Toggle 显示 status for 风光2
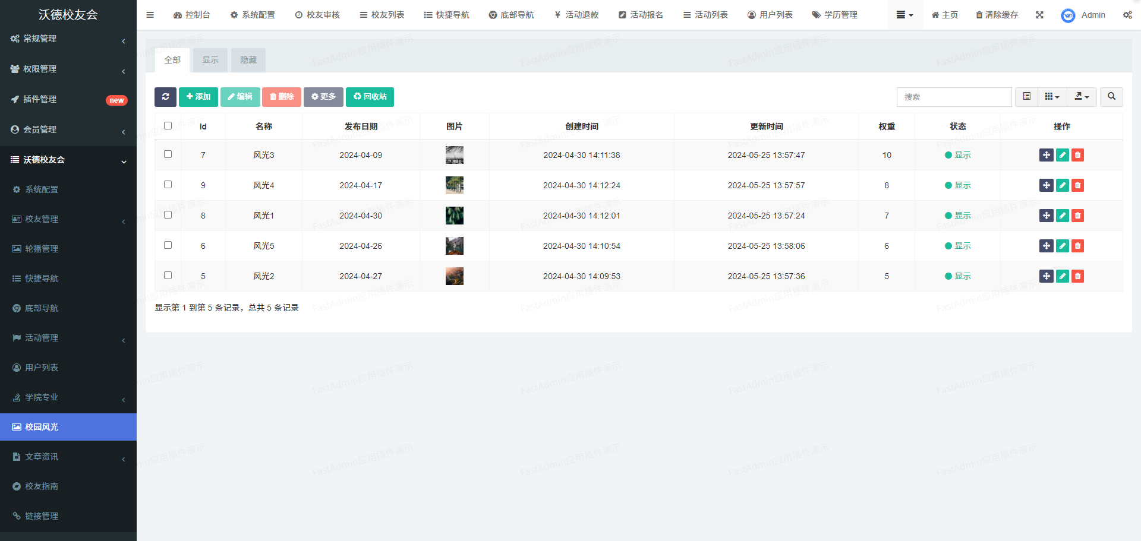This screenshot has width=1141, height=541. [x=957, y=276]
